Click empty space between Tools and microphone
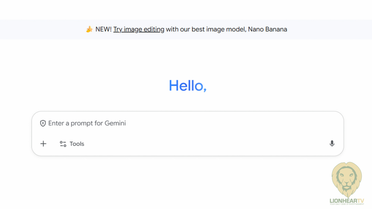 pyautogui.click(x=207, y=144)
